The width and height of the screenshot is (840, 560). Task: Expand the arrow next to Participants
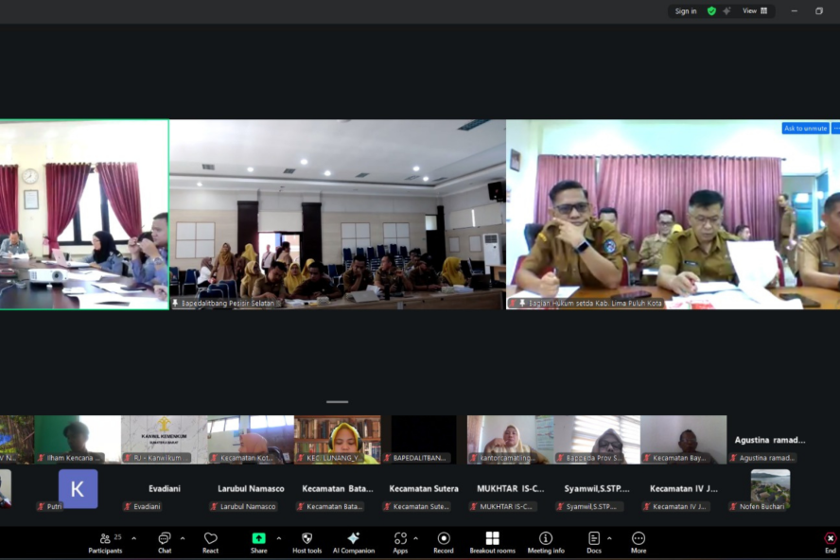[133, 538]
